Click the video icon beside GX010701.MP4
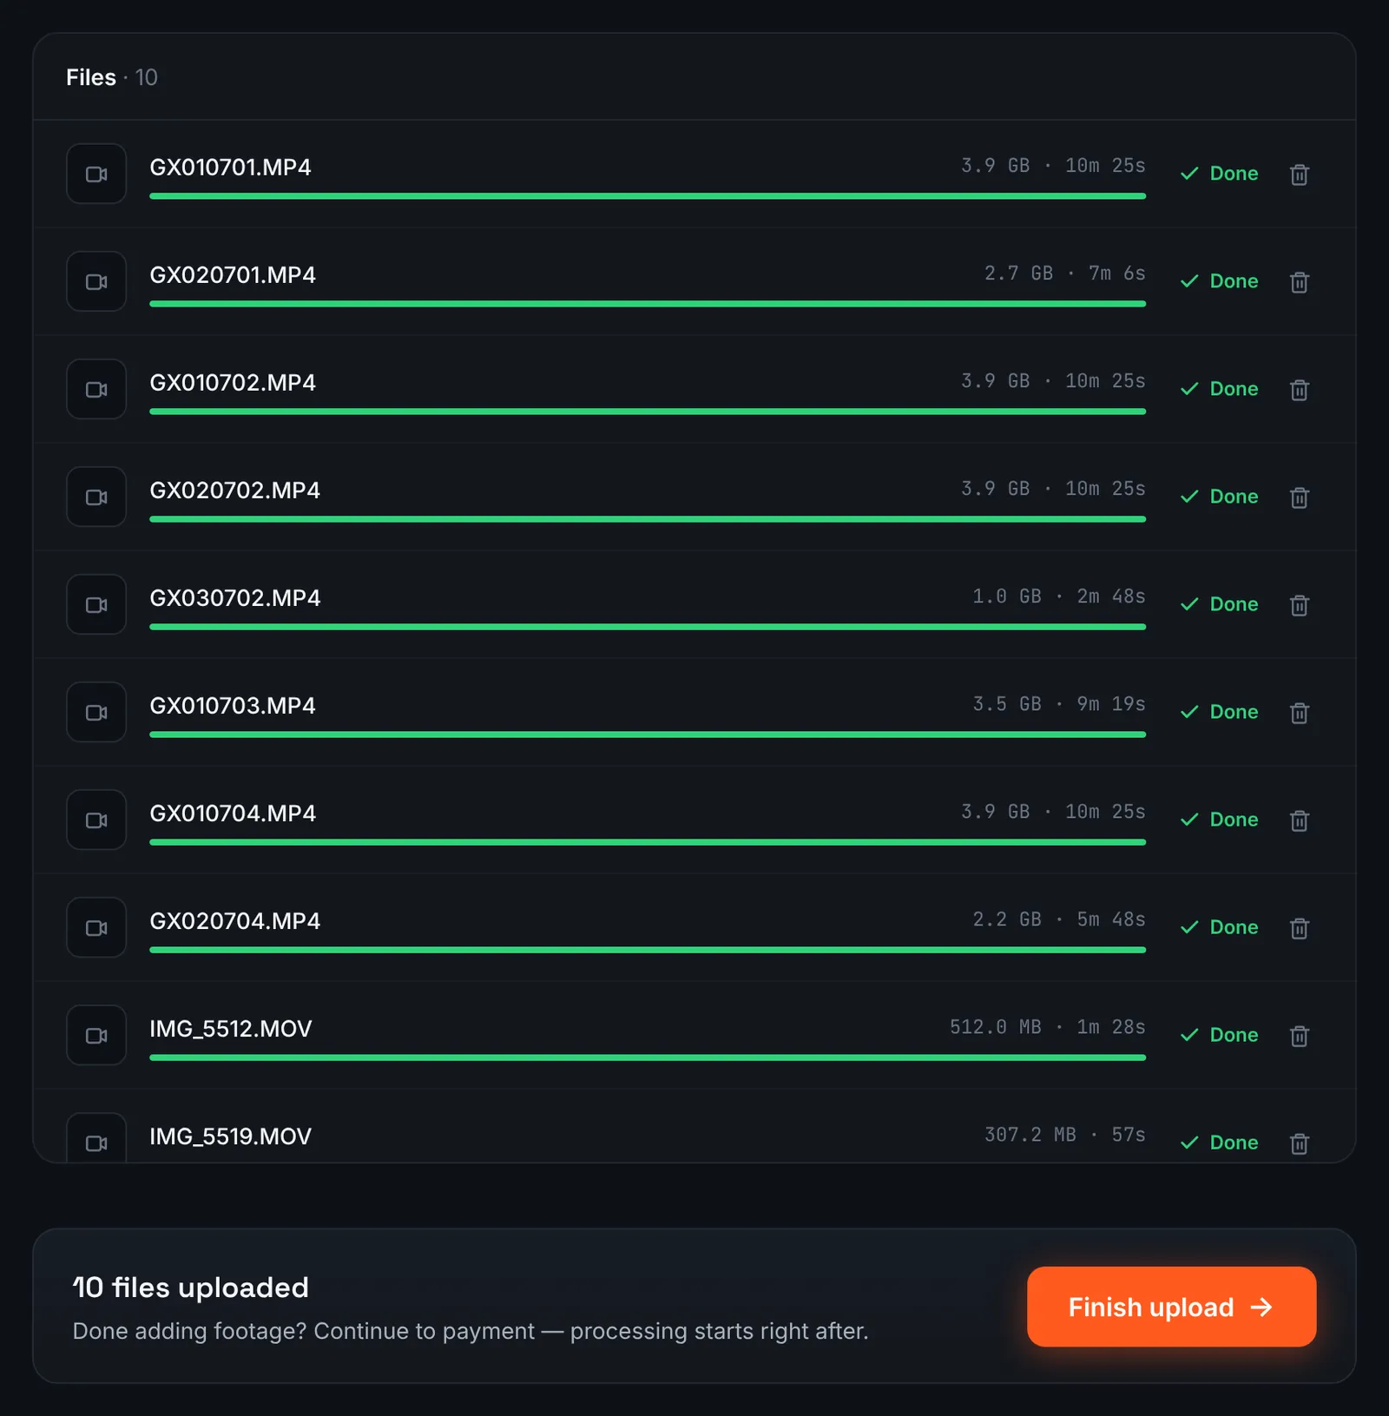This screenshot has width=1389, height=1416. [x=96, y=174]
